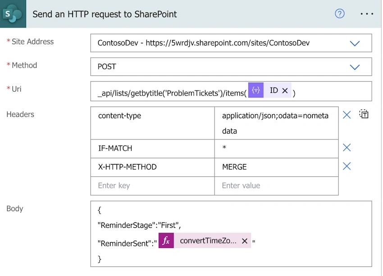383x276 pixels.
Task: Click the IF-MATCH header key cell
Action: (x=152, y=149)
